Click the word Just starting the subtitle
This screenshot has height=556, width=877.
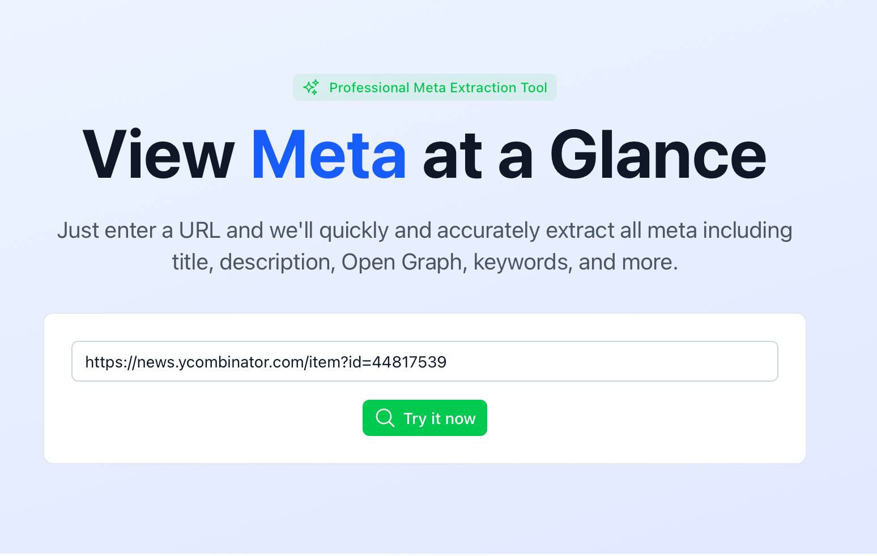[x=78, y=230]
